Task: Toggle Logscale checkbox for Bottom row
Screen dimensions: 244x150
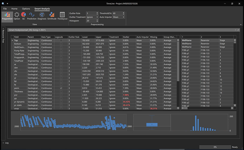Action: (x=61, y=44)
